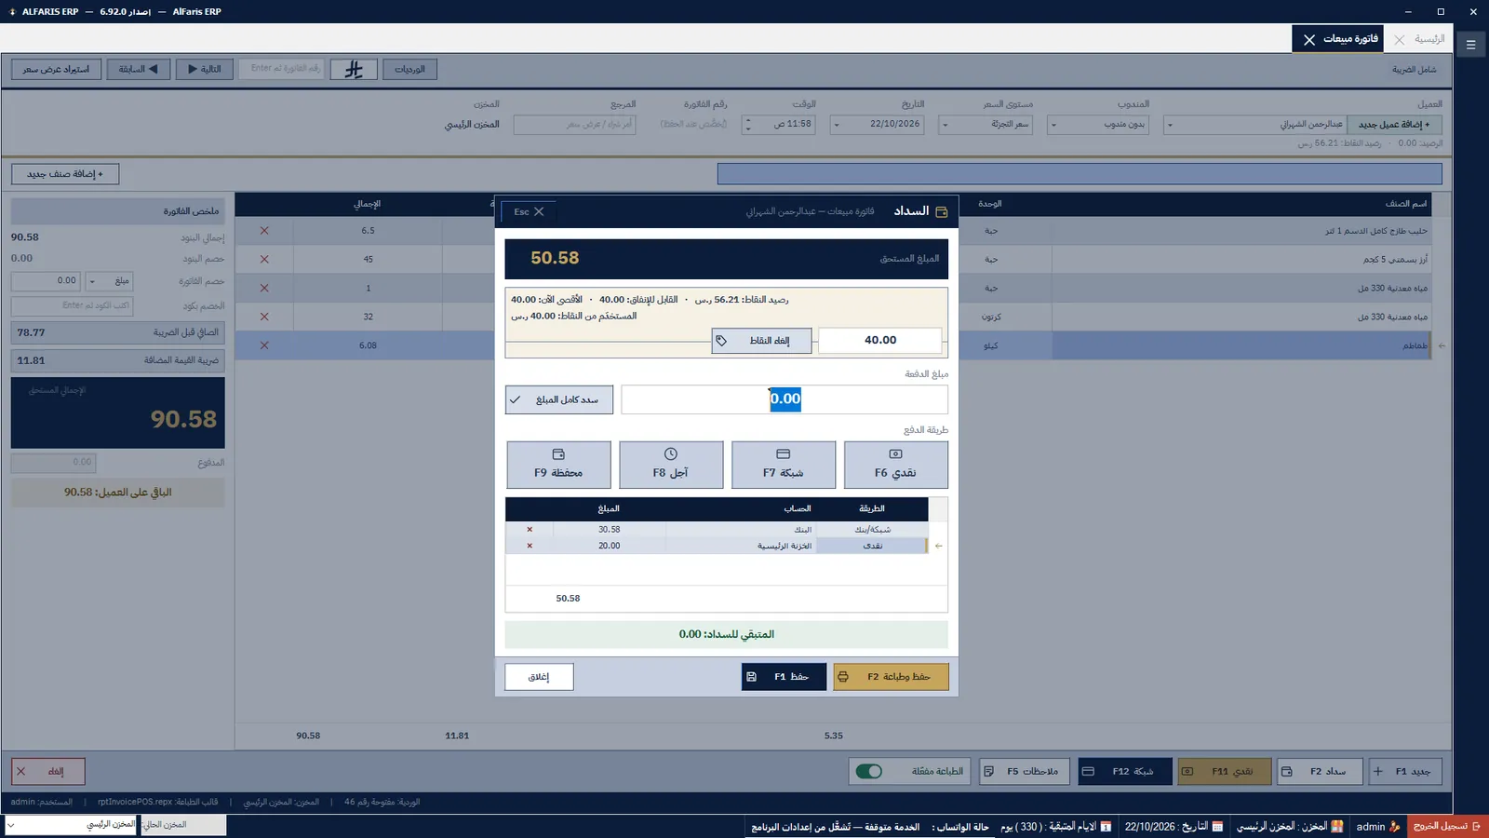The width and height of the screenshot is (1489, 838).
Task: Delete the full-fat milk item row
Action: pyautogui.click(x=264, y=231)
